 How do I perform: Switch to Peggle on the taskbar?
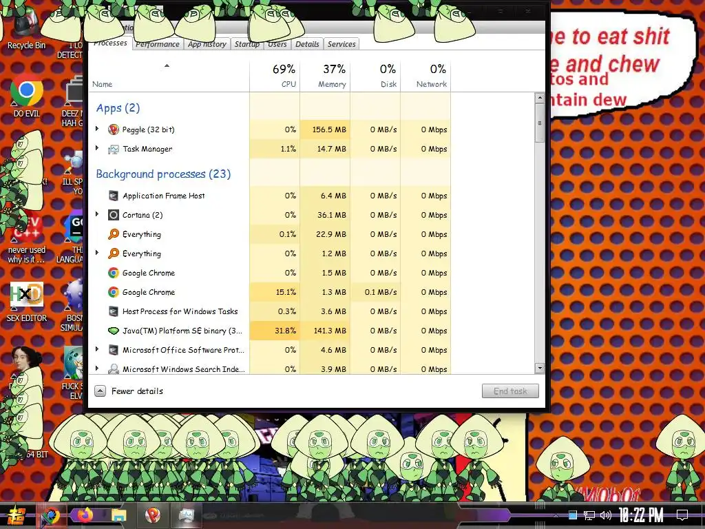click(x=153, y=515)
